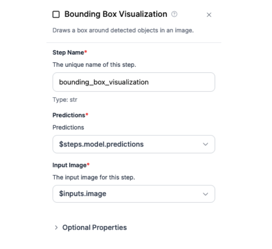Screen dimensions: 272x249
Task: Click the square bounding box icon in header
Action: 56,15
